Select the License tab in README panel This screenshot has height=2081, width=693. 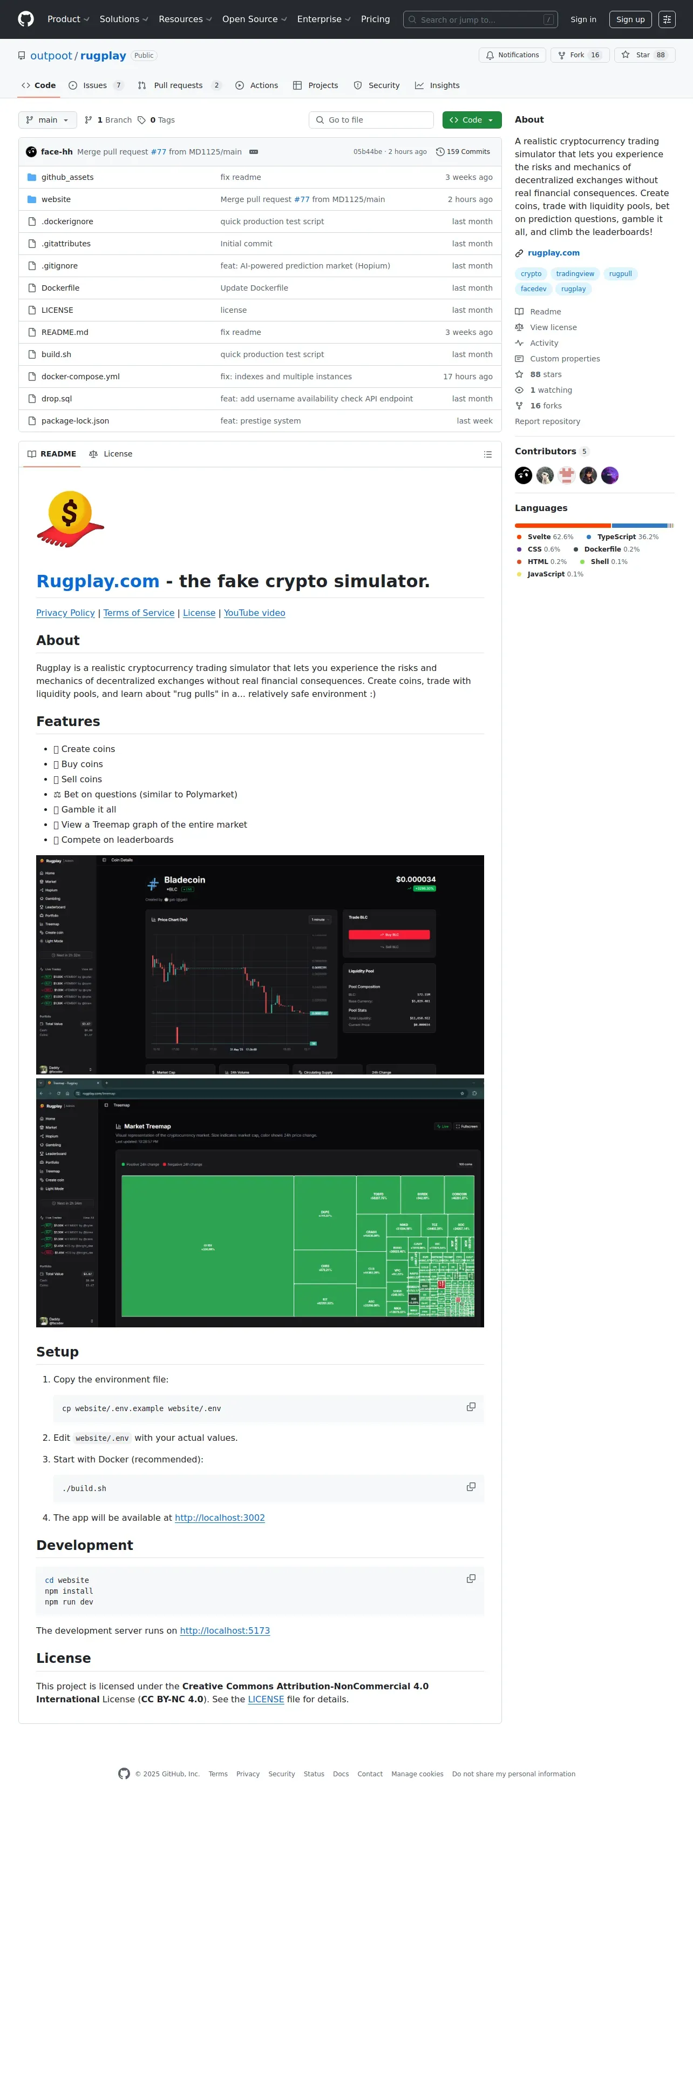pyautogui.click(x=111, y=454)
